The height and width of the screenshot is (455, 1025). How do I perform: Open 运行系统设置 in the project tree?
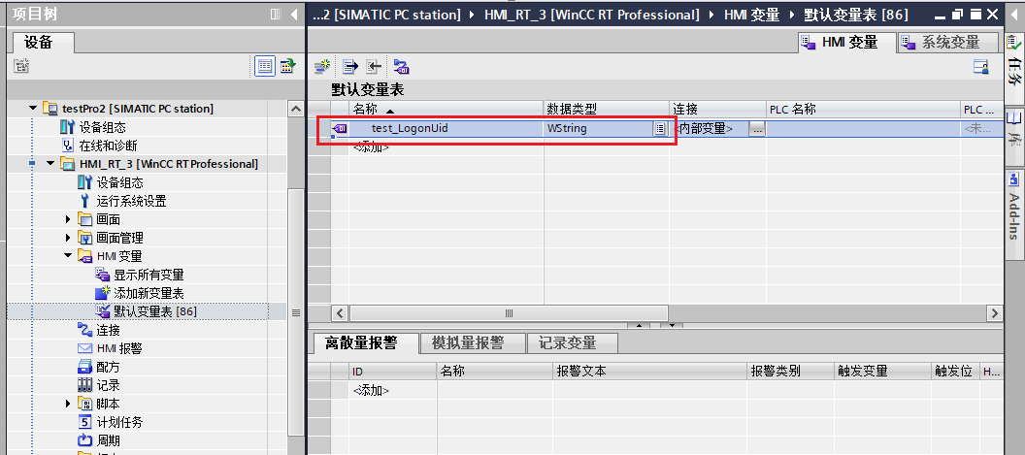click(131, 201)
